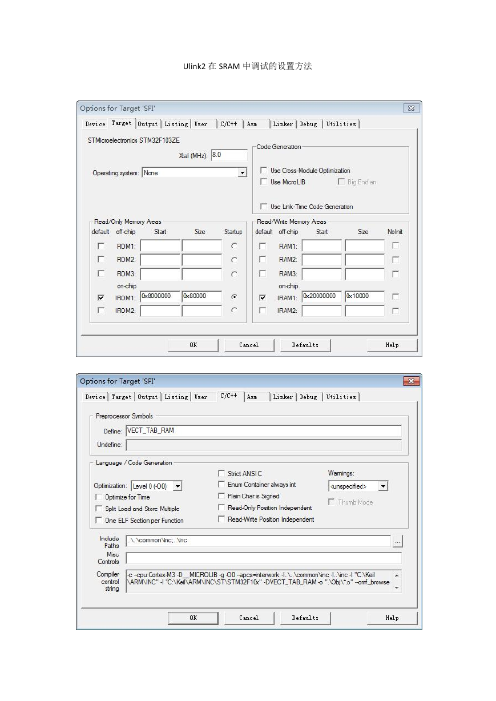Image resolution: width=496 pixels, height=701 pixels.
Task: Switch to Debug tab in the memory-areas dialog
Action: click(308, 124)
